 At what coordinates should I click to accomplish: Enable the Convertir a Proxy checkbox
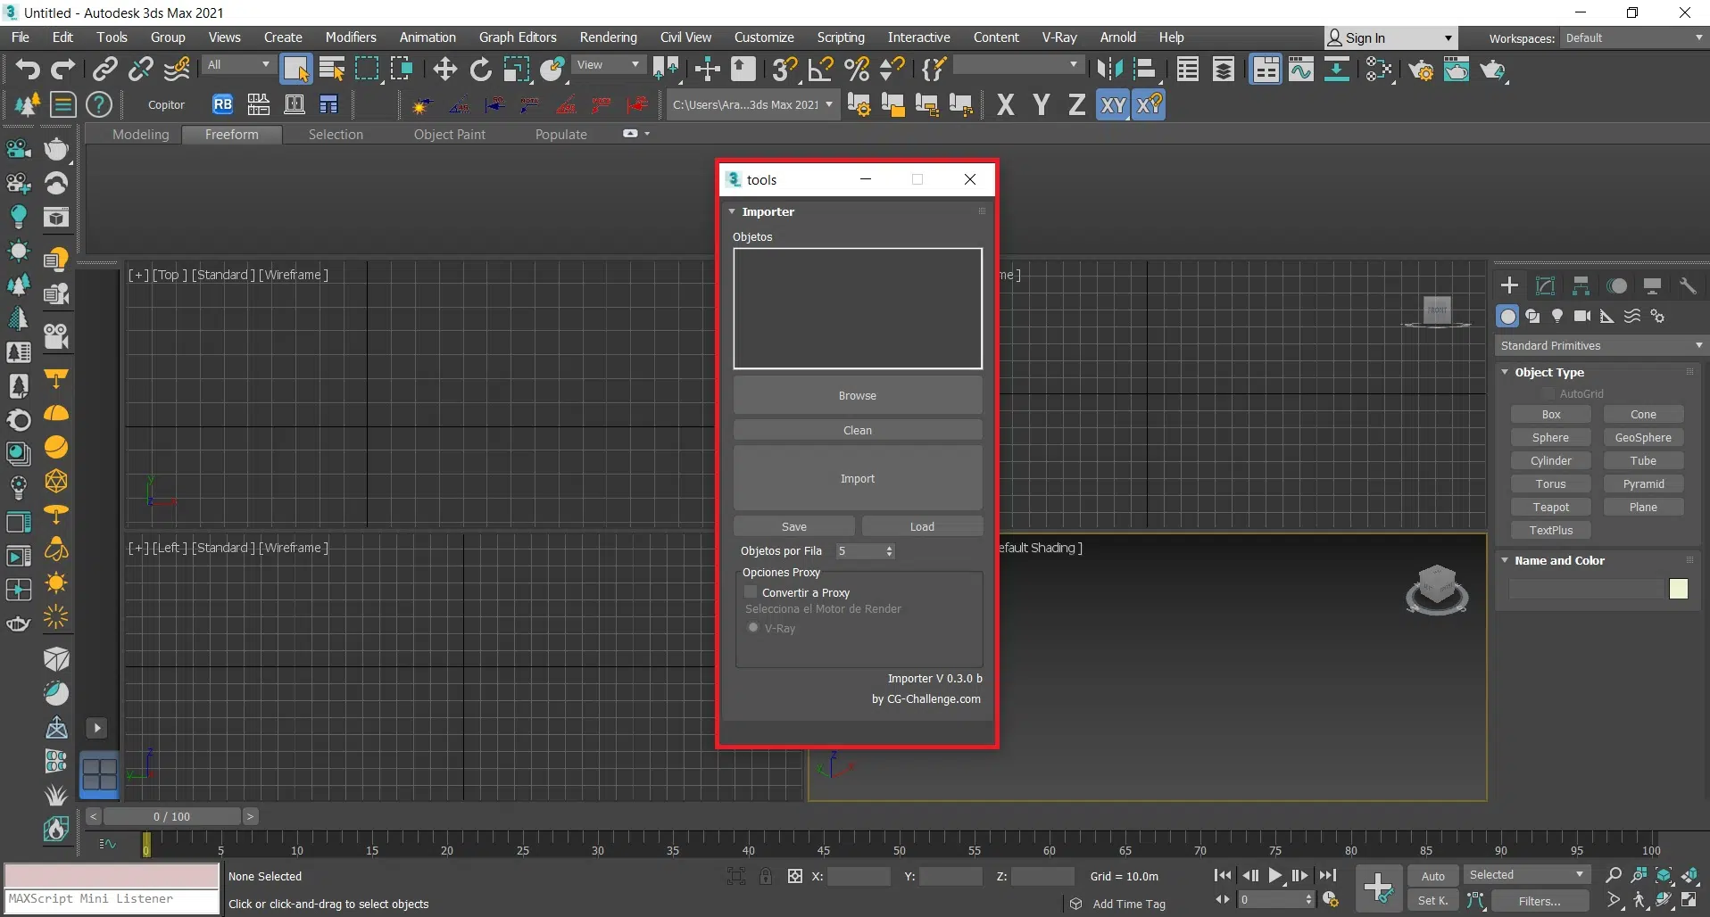click(x=751, y=592)
